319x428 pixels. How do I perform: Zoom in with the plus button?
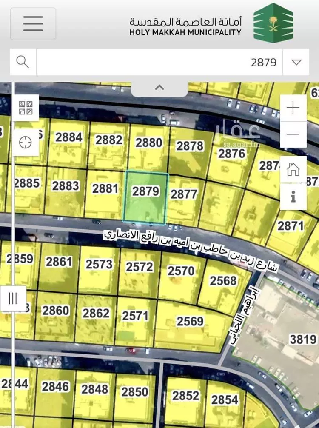pyautogui.click(x=293, y=108)
